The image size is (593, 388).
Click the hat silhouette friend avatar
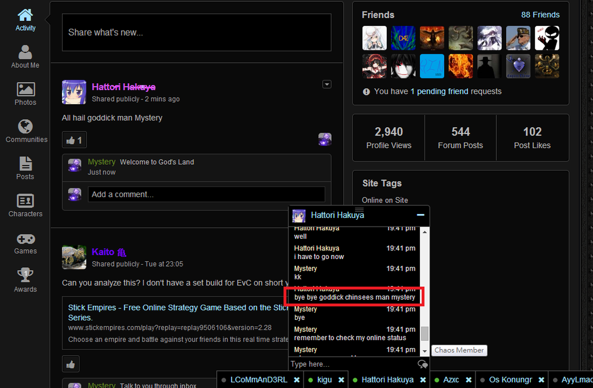489,66
